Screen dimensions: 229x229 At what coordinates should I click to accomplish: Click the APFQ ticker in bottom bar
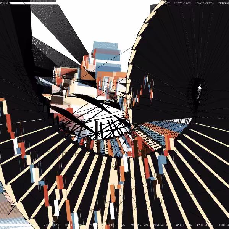tap(183, 225)
